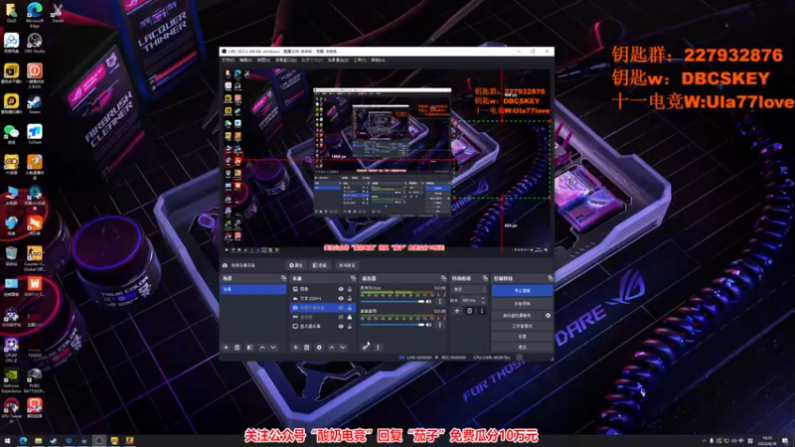Toggle visibility of the 文本 (GDI+) source
This screenshot has height=447, width=795.
pyautogui.click(x=341, y=299)
